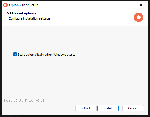Click the 'Oplon Client Setup' title bar text

point(24,5)
